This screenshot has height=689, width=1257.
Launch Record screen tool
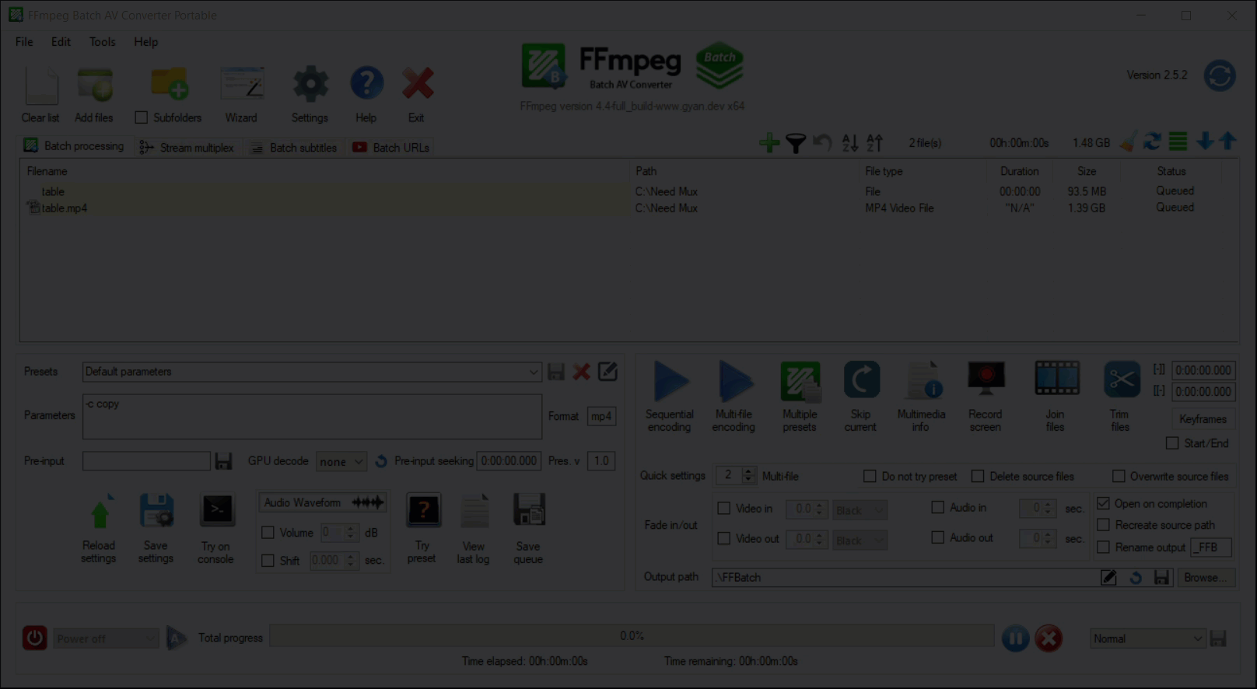pyautogui.click(x=986, y=378)
